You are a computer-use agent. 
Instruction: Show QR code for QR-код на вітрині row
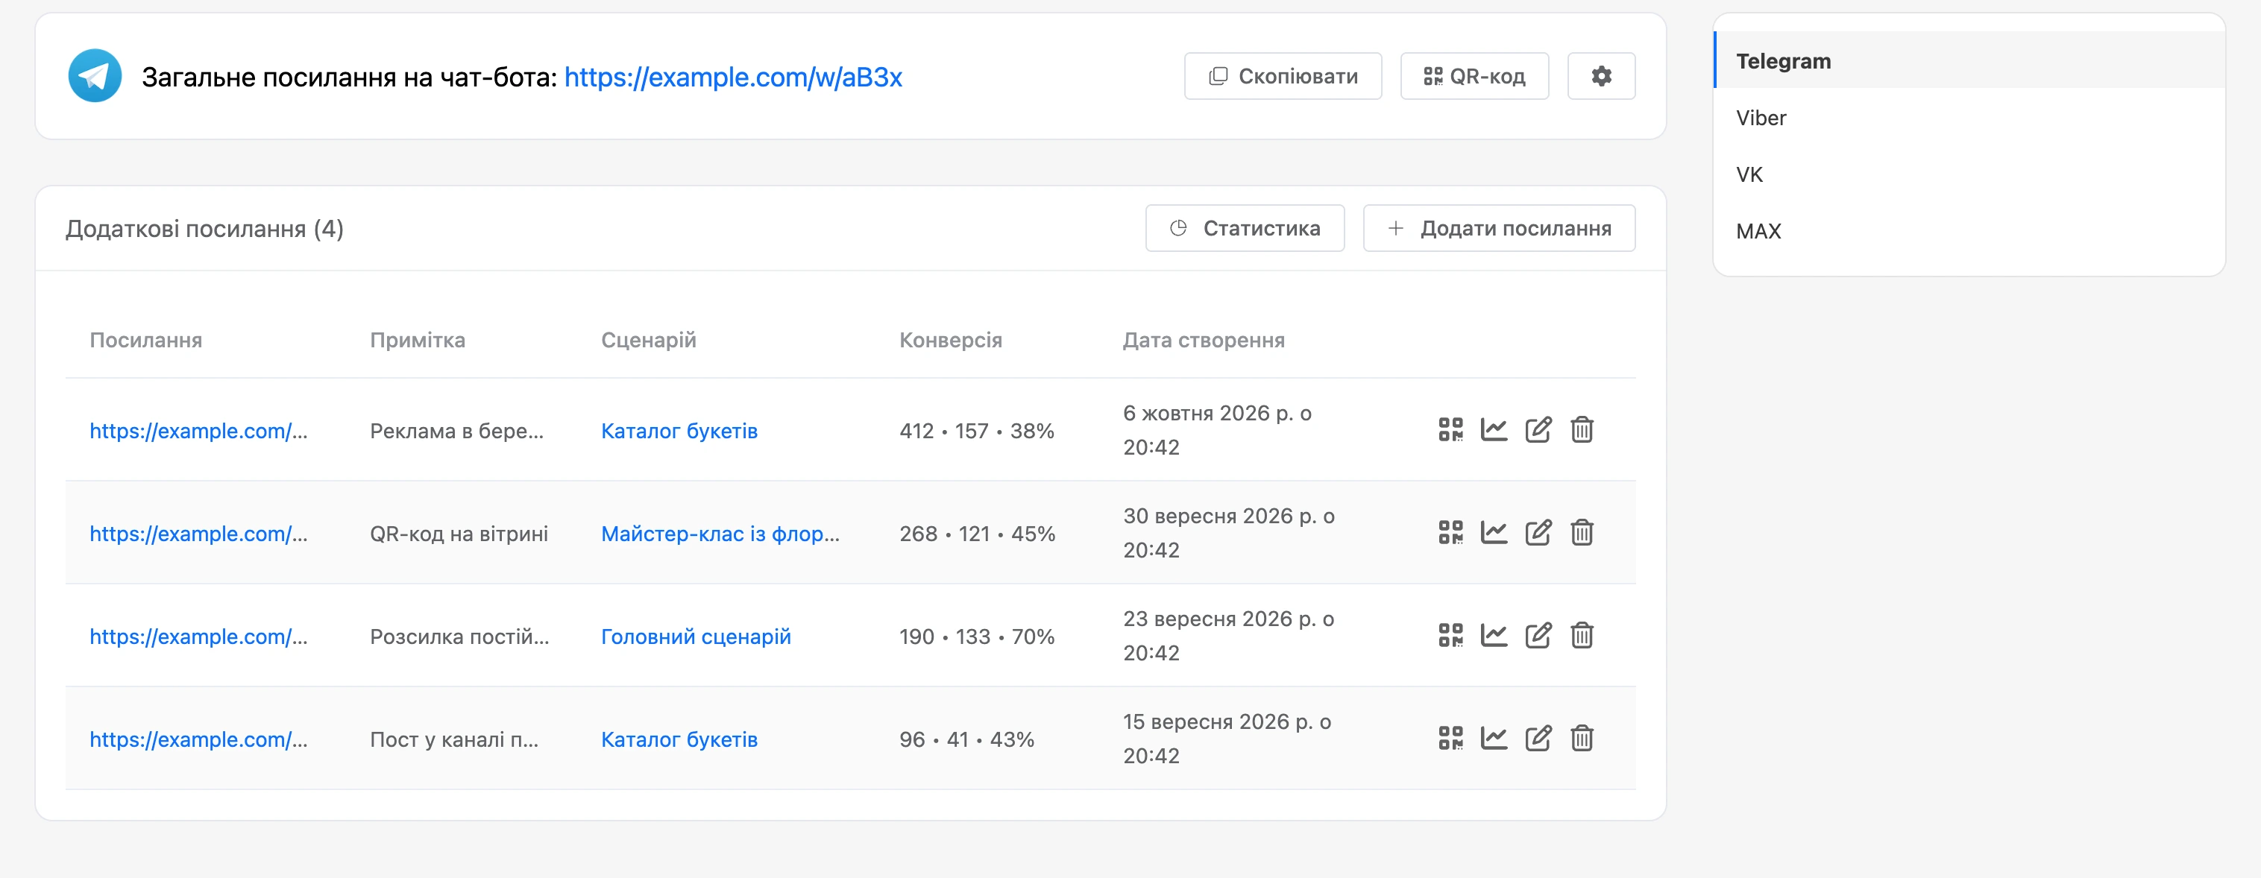[1450, 532]
